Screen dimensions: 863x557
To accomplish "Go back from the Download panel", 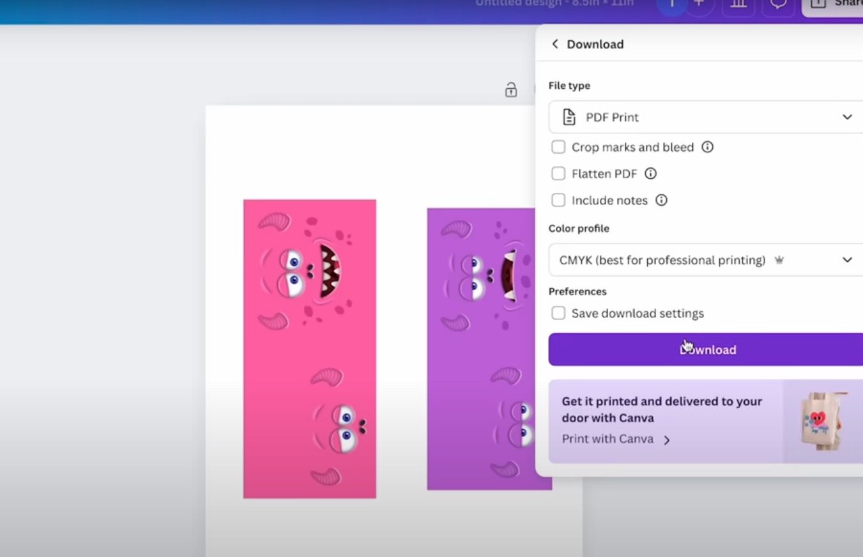I will 555,44.
